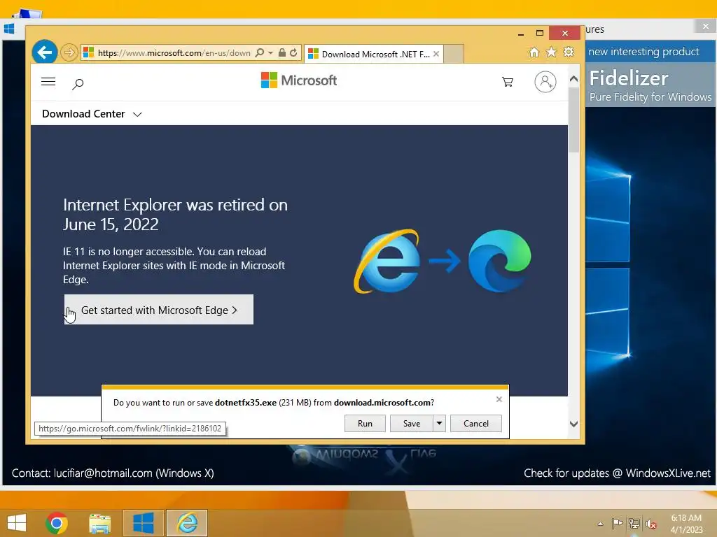Screen dimensions: 717x537
Task: Open a new blank tab in IE
Action: (454, 55)
